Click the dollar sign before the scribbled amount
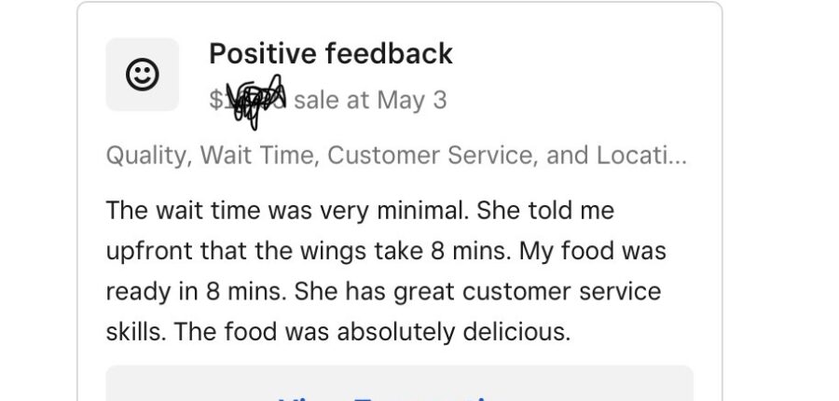 [215, 101]
